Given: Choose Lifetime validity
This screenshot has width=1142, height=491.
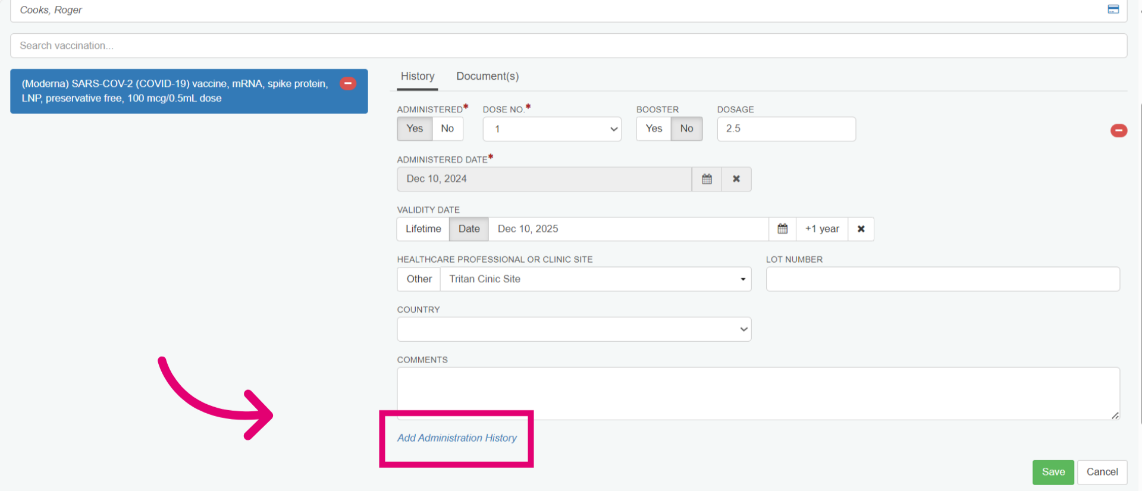Looking at the screenshot, I should coord(423,229).
